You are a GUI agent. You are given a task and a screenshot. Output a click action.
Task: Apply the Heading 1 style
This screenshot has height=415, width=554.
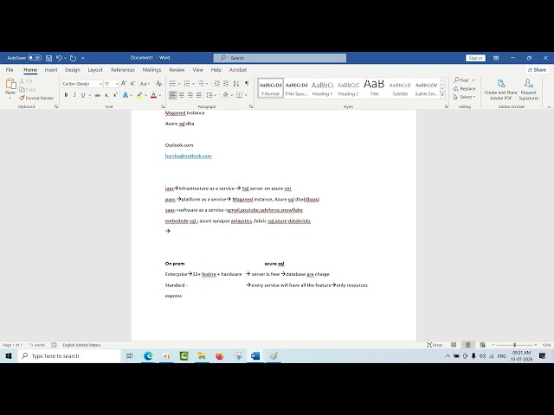(x=322, y=88)
